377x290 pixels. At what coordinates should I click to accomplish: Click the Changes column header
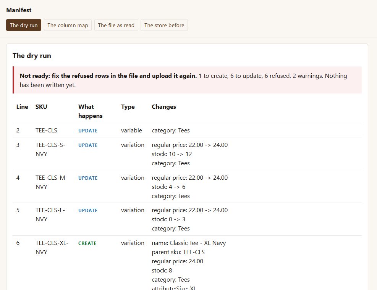coord(164,107)
